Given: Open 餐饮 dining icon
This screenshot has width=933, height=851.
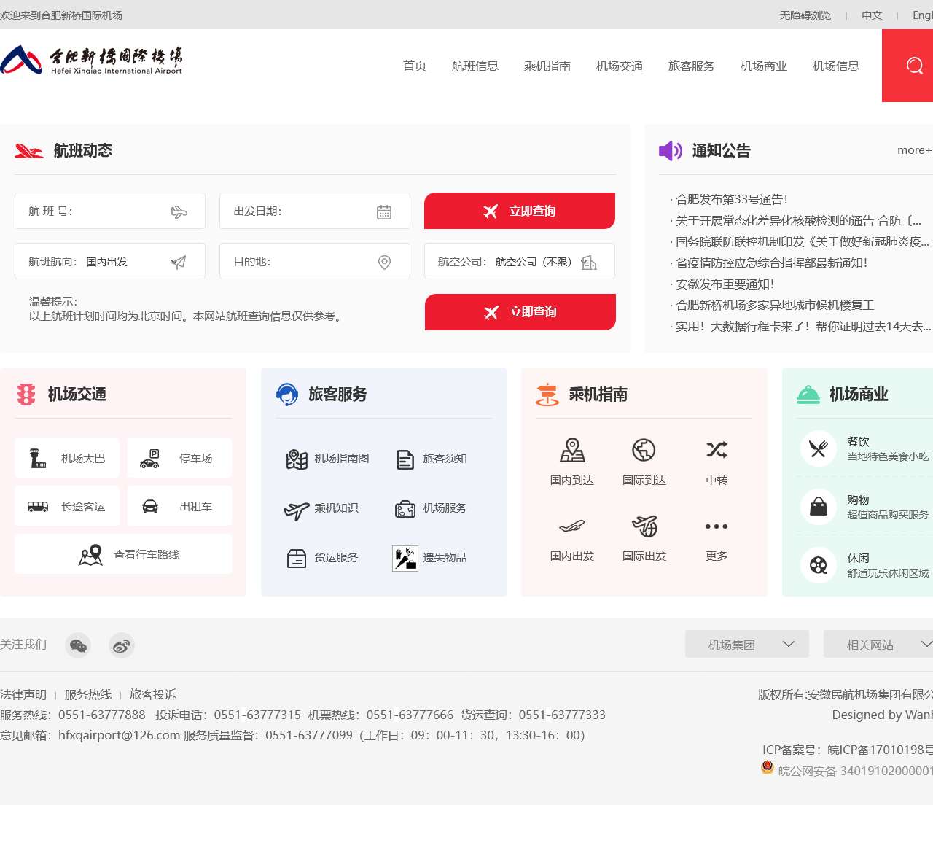Looking at the screenshot, I should (819, 448).
